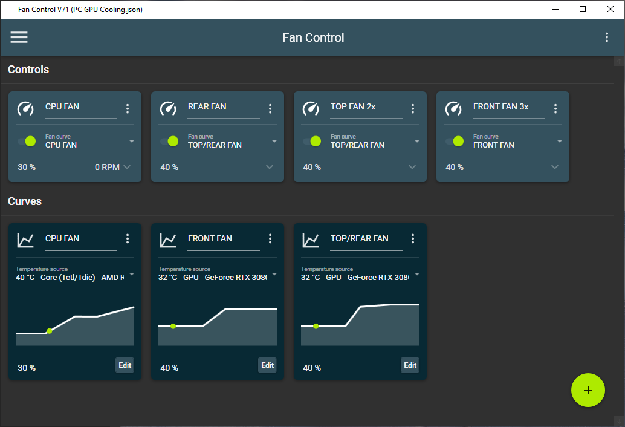The height and width of the screenshot is (427, 625).
Task: Click the FRONT FAN 3x name field
Action: coord(509,108)
